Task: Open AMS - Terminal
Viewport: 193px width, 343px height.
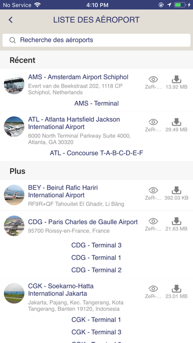Action: click(96, 103)
